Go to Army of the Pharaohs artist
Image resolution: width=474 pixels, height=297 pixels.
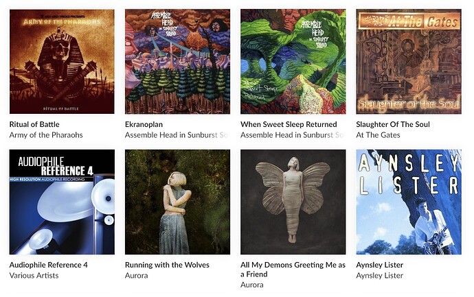tap(46, 135)
